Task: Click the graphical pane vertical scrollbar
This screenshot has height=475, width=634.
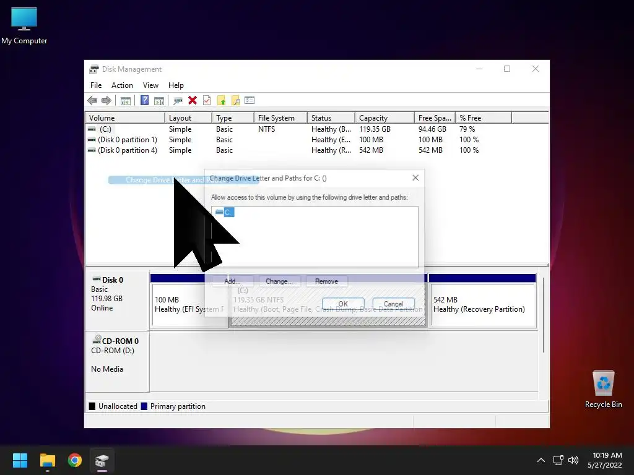Action: point(544,315)
